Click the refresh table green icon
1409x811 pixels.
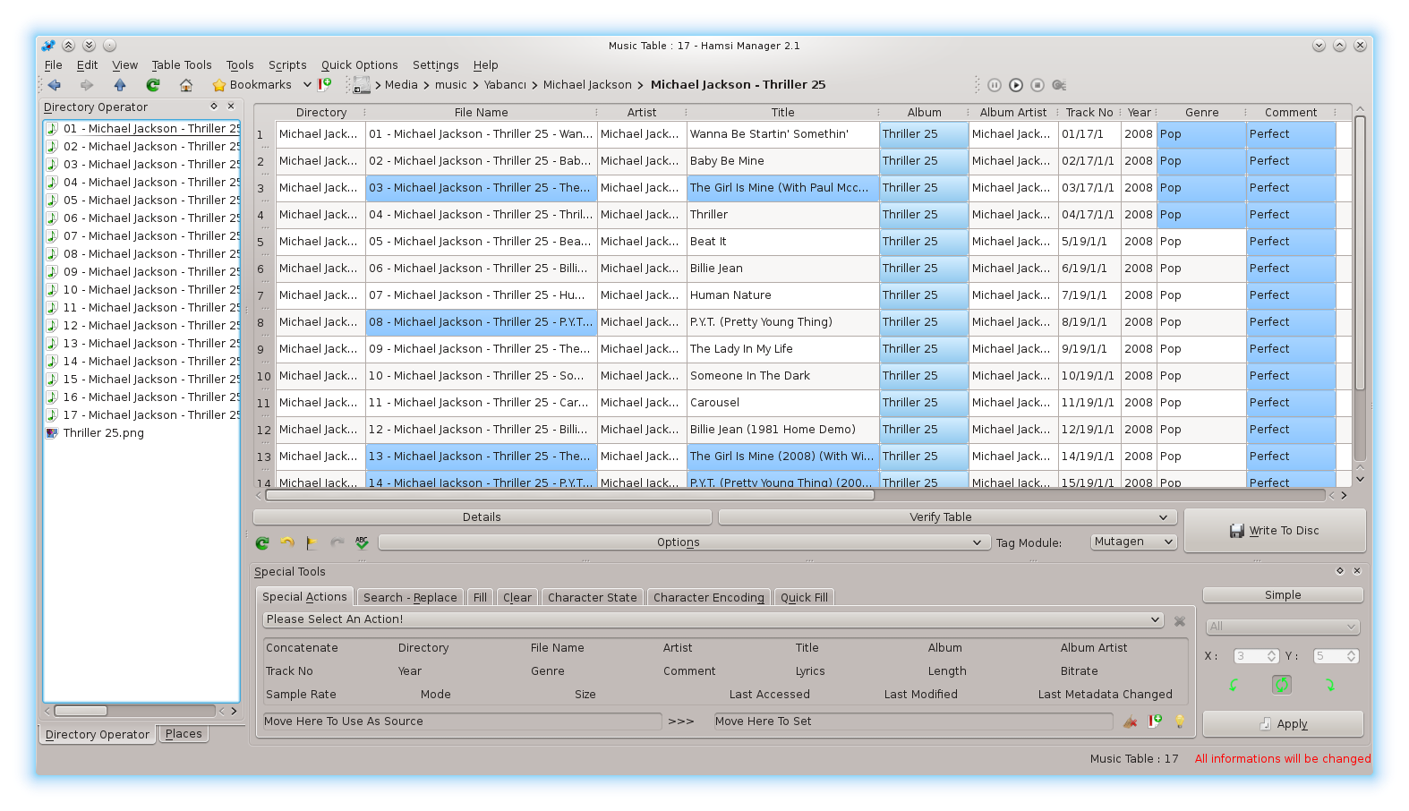[x=262, y=542]
